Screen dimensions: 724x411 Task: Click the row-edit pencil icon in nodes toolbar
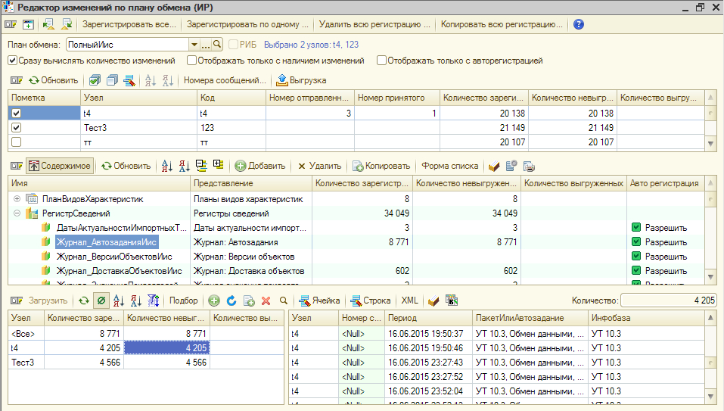click(129, 80)
